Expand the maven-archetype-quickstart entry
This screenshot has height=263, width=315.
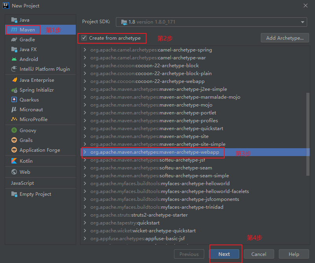point(85,129)
